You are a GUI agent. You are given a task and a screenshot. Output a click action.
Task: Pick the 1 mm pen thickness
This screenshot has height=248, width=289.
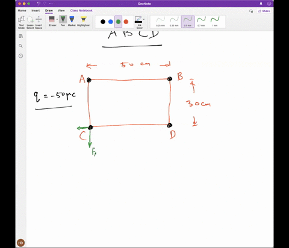tap(215, 22)
